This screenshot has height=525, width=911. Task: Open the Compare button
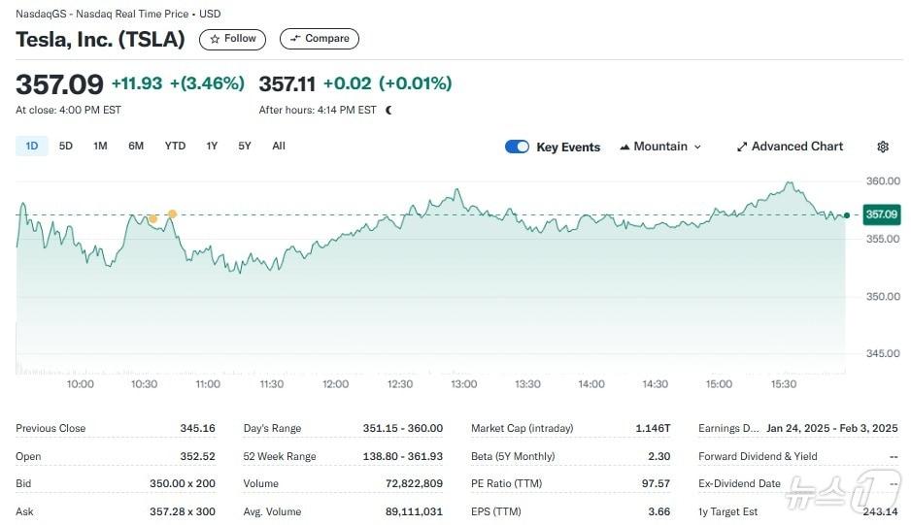pyautogui.click(x=319, y=39)
